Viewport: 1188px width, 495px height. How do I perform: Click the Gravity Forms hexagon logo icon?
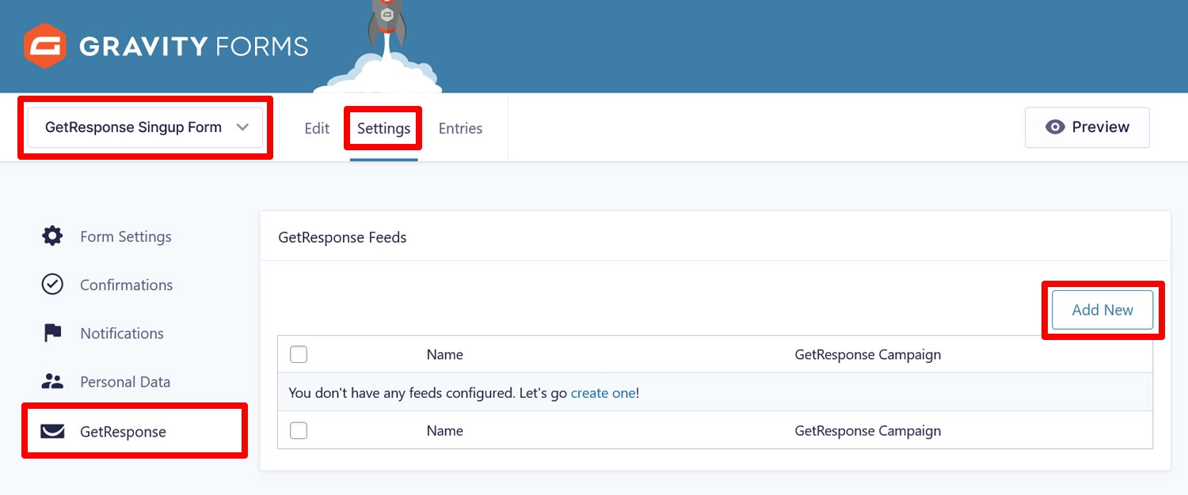pos(44,46)
